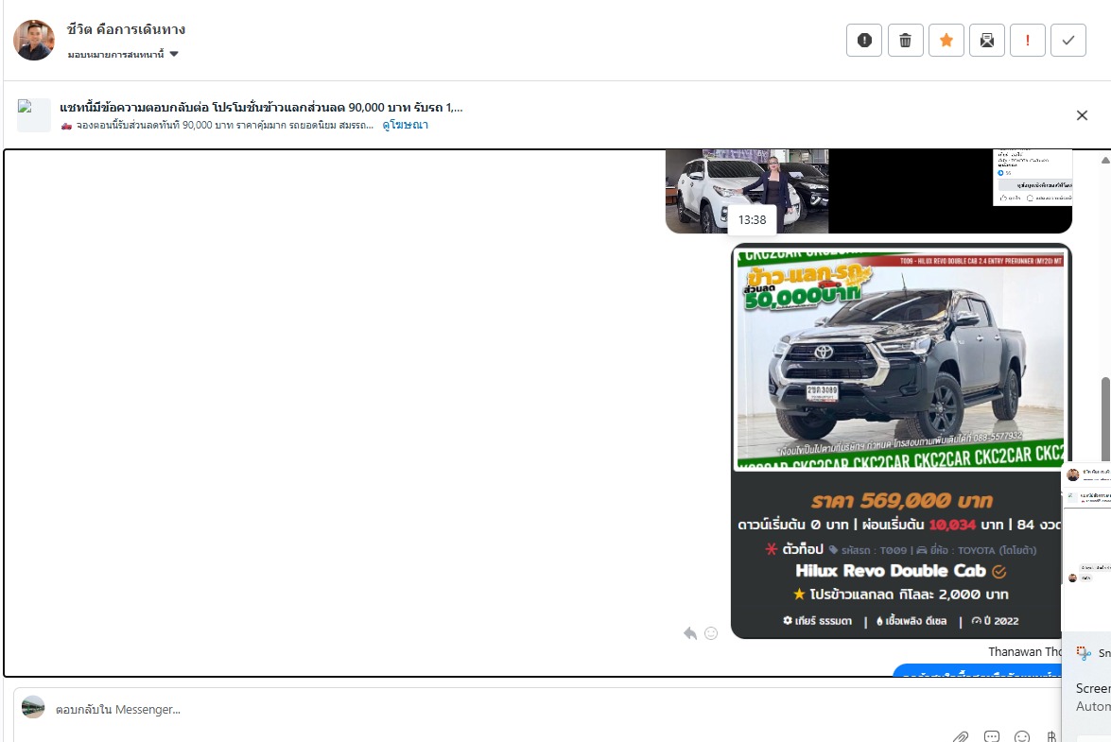Open emoji picker in reply box

[1022, 737]
